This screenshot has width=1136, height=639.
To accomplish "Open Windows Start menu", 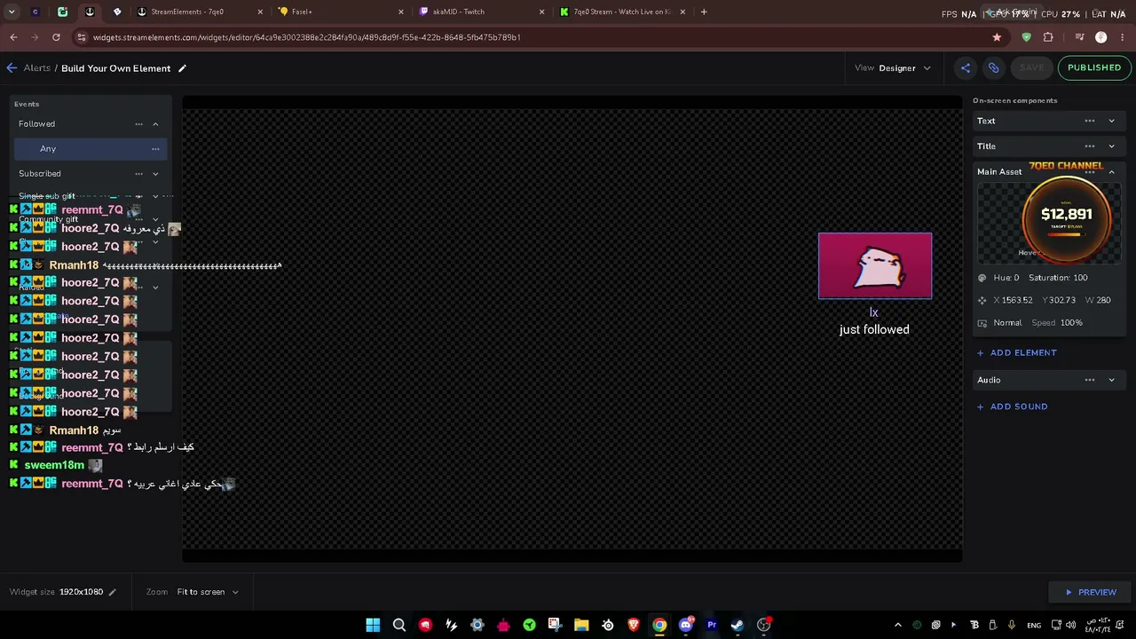I will pos(373,625).
